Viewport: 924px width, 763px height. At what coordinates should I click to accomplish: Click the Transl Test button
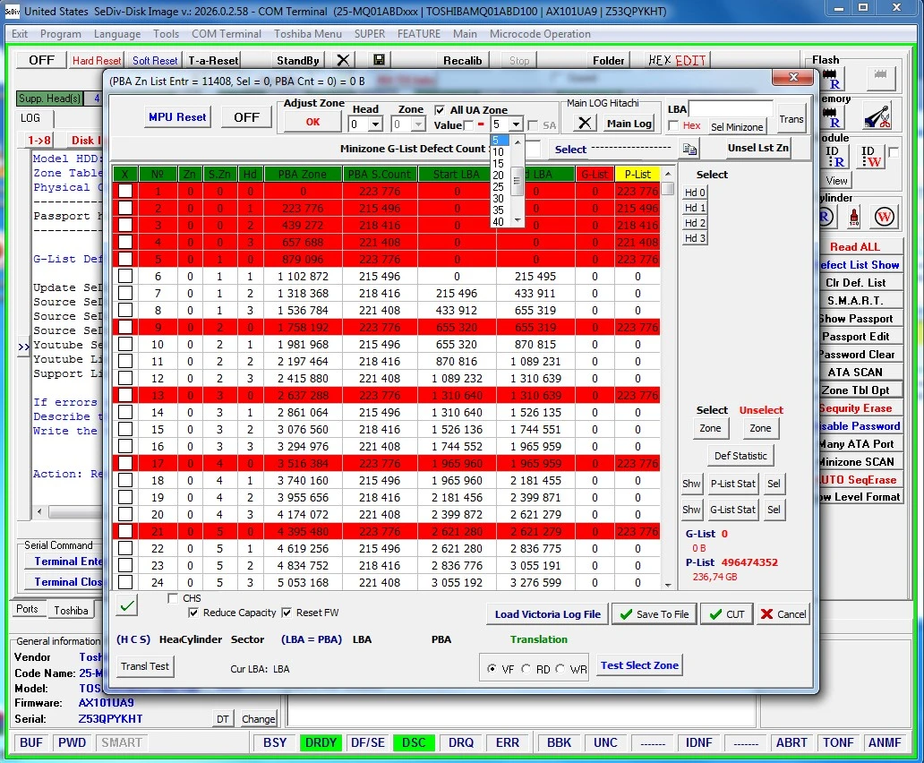click(x=145, y=666)
